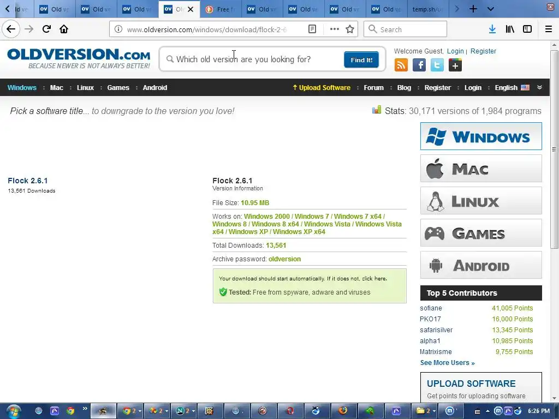Open the browser home page
This screenshot has height=419, width=559.
pos(64,29)
